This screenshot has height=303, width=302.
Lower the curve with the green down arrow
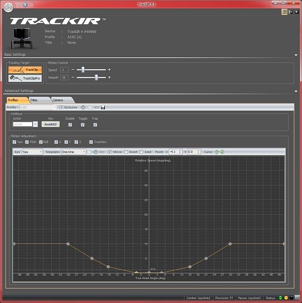pyautogui.click(x=222, y=152)
